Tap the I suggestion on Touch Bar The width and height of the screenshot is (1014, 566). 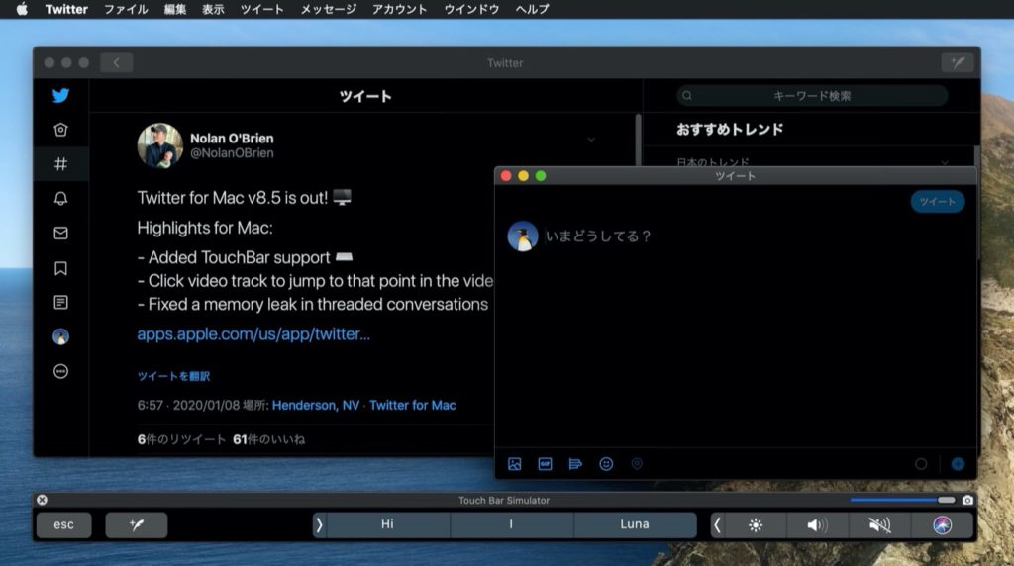click(511, 524)
